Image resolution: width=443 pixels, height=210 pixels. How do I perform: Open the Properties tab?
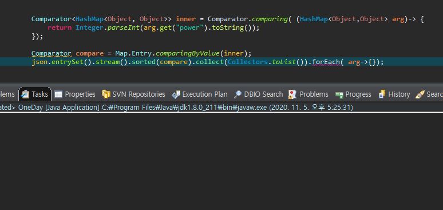pyautogui.click(x=74, y=94)
